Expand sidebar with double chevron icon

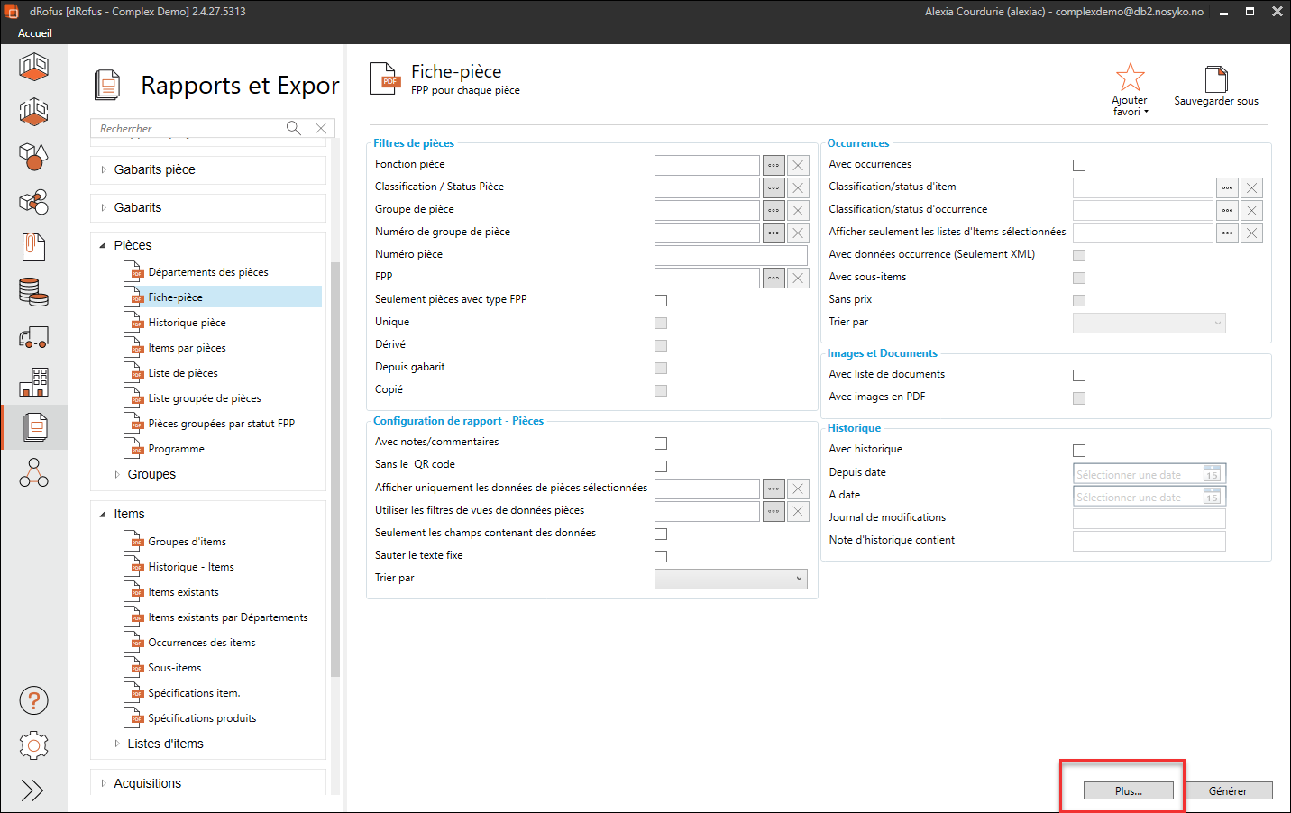32,790
